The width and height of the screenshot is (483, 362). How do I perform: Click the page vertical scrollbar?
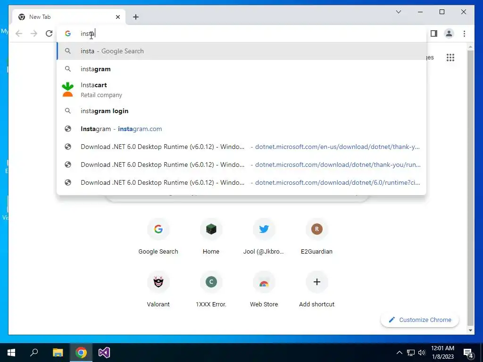[470, 188]
